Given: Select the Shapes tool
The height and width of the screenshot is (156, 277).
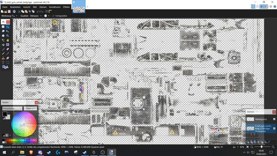Looking at the screenshot, I should click(x=5, y=67).
